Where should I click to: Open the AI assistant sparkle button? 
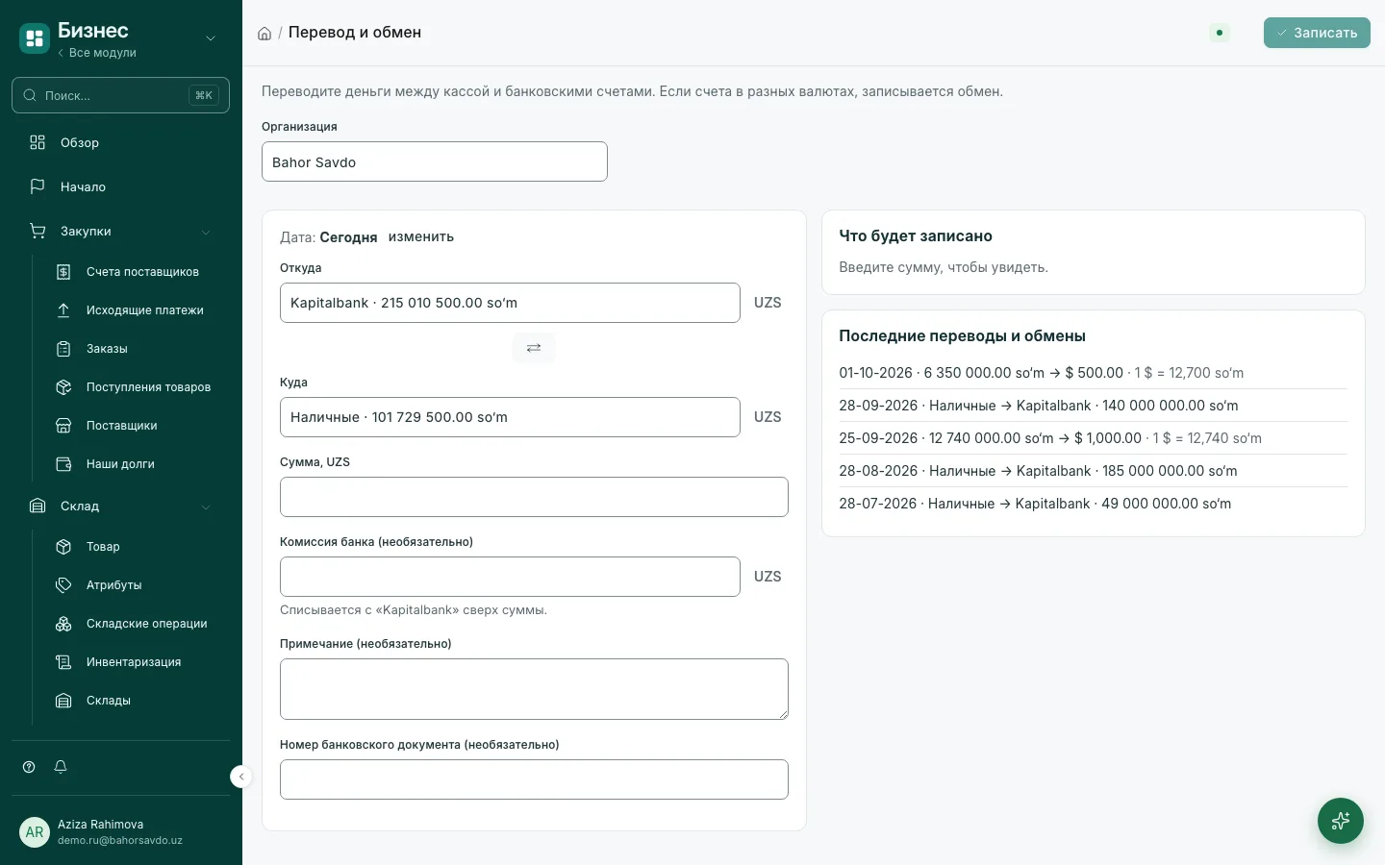click(1341, 821)
